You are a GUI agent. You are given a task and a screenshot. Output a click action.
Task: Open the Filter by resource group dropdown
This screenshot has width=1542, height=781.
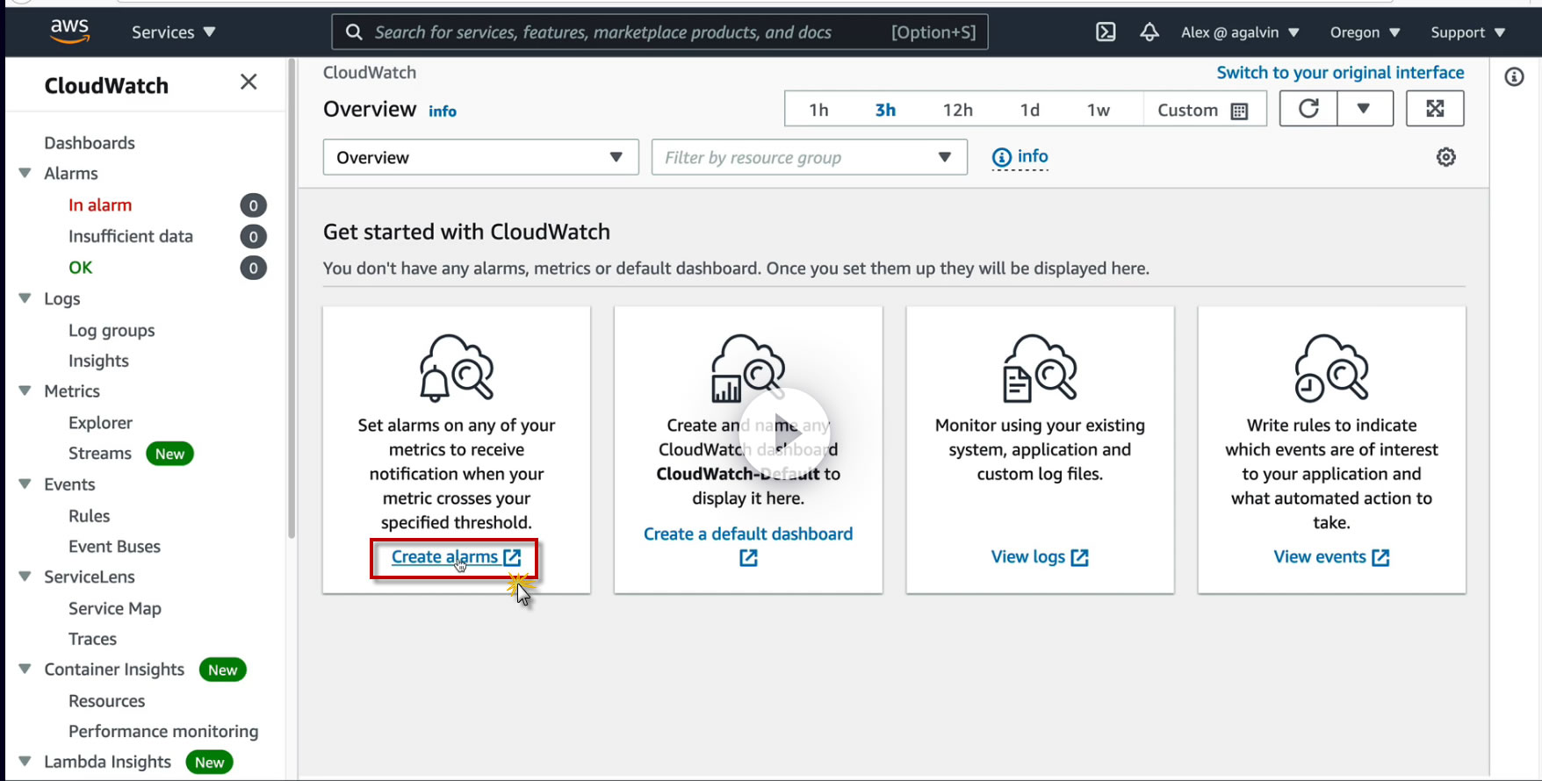pos(809,157)
